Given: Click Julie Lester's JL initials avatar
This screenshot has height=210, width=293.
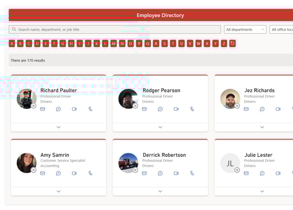Looking at the screenshot, I should coord(230,163).
